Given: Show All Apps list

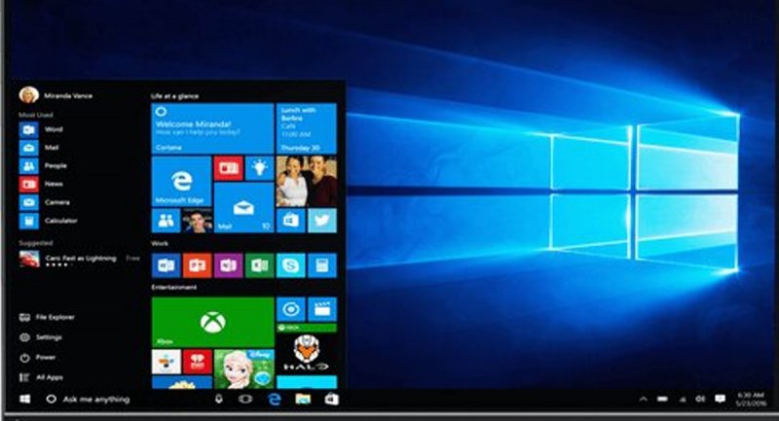Looking at the screenshot, I should (41, 377).
